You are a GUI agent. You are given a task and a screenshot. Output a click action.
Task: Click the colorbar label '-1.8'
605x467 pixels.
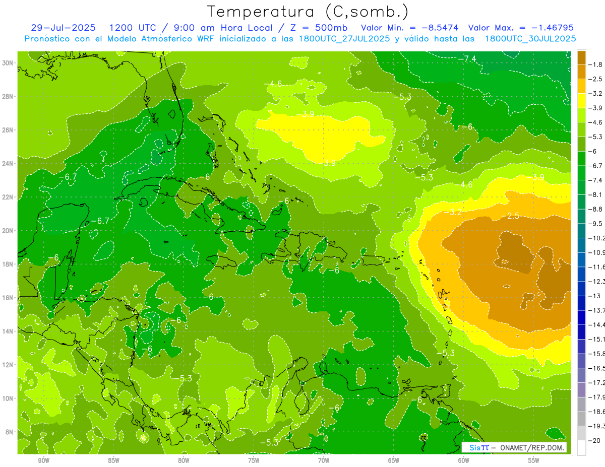pyautogui.click(x=596, y=64)
